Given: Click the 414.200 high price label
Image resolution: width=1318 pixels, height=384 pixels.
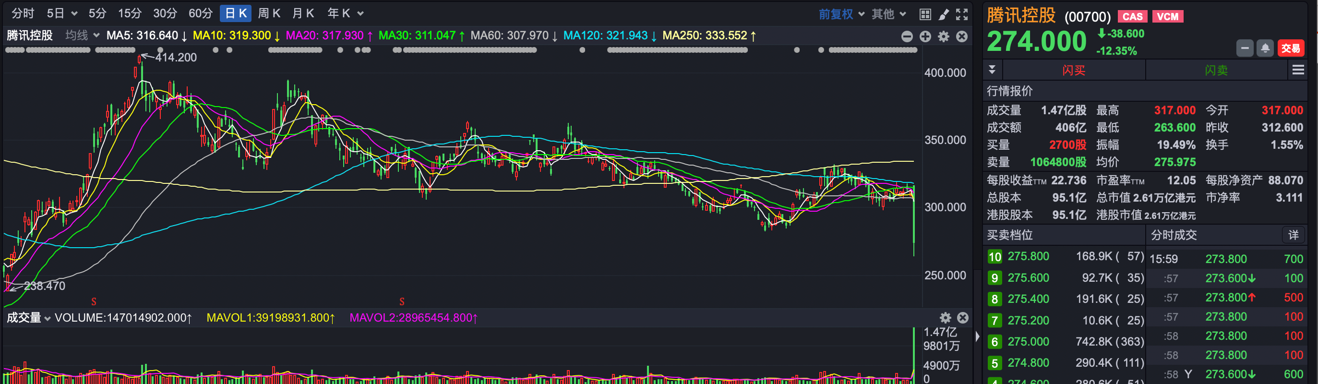Looking at the screenshot, I should pyautogui.click(x=176, y=57).
